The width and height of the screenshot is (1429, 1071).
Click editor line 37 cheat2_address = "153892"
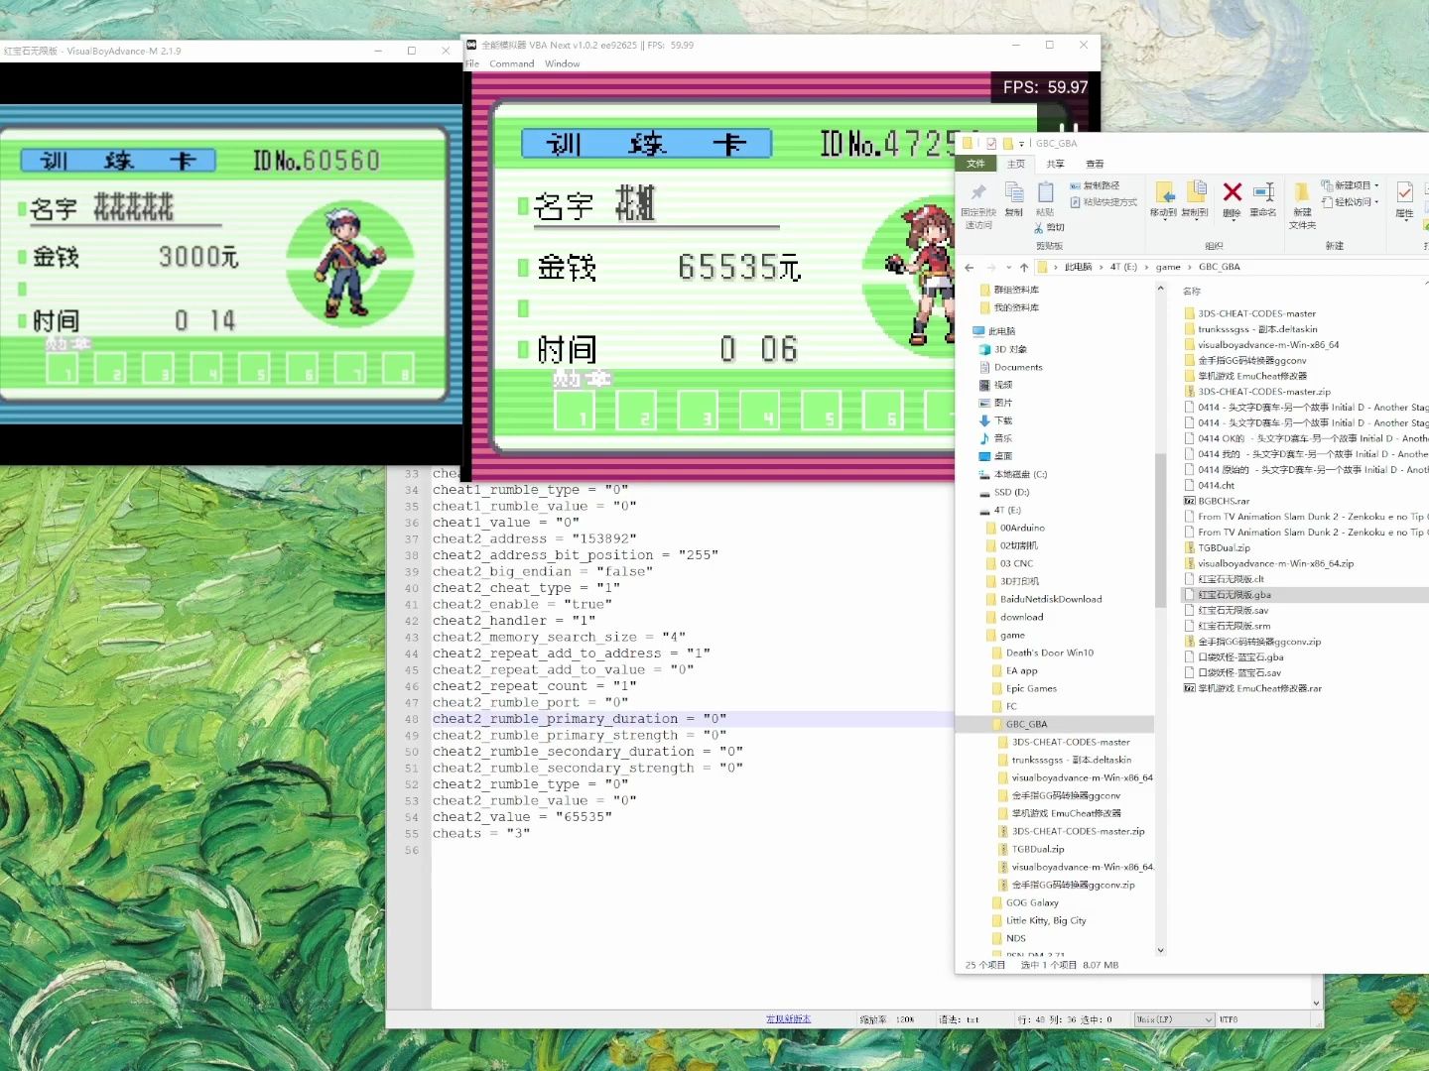click(x=534, y=538)
